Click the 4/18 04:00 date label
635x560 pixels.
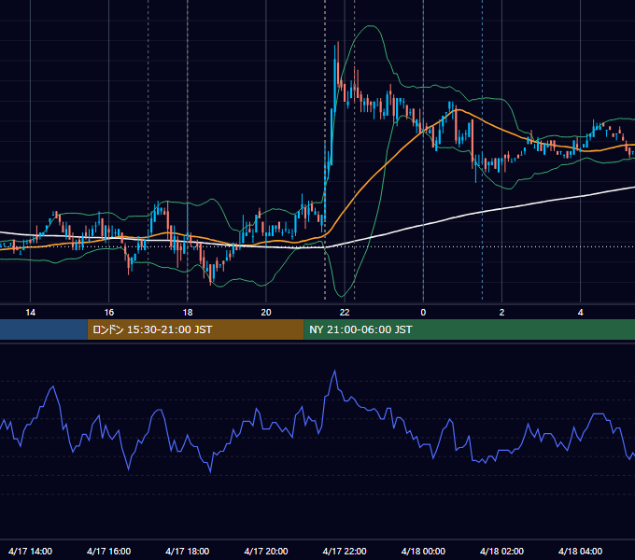pos(580,551)
